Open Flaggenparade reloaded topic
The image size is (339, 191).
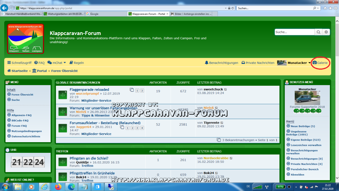click(89, 90)
